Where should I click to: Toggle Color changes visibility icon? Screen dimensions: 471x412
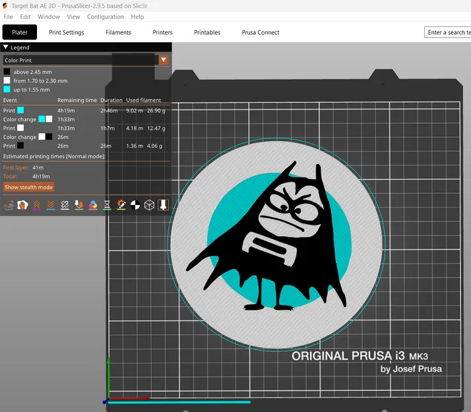tap(93, 205)
